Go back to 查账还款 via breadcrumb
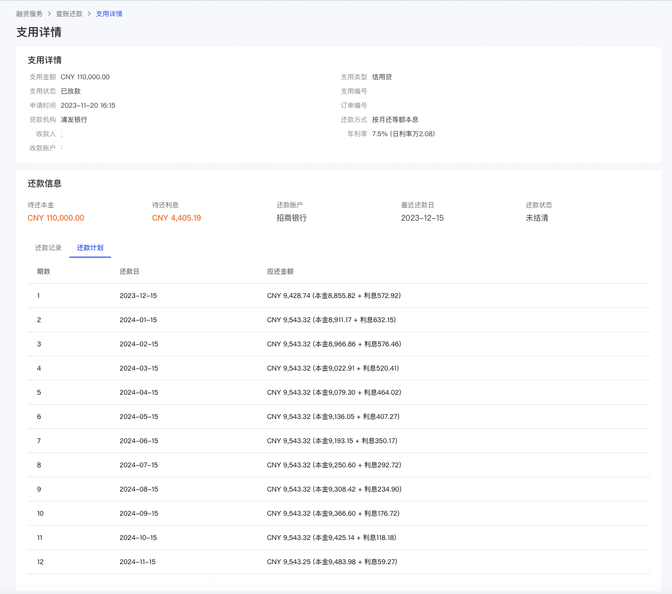The image size is (672, 594). (x=69, y=14)
